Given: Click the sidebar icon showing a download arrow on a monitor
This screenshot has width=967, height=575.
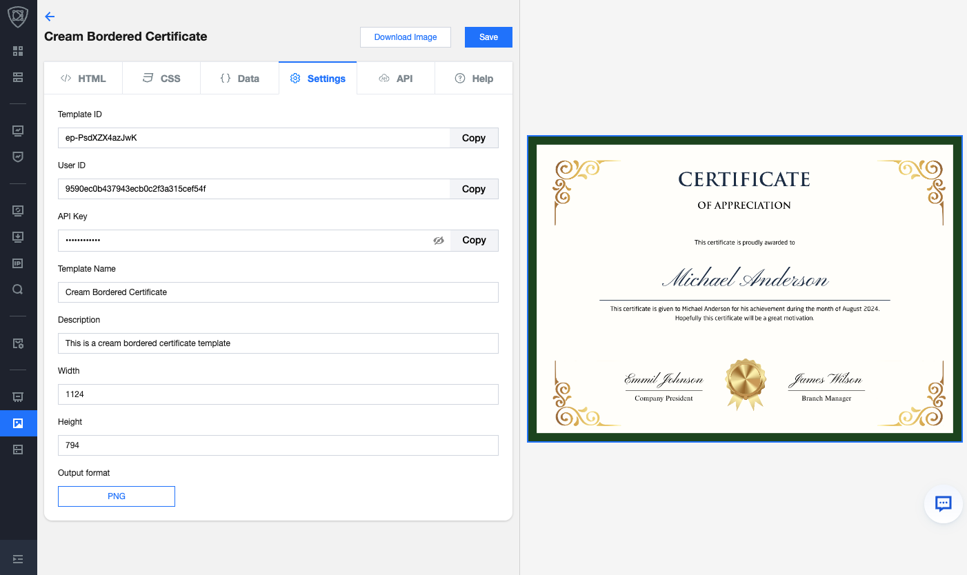Looking at the screenshot, I should 18,237.
